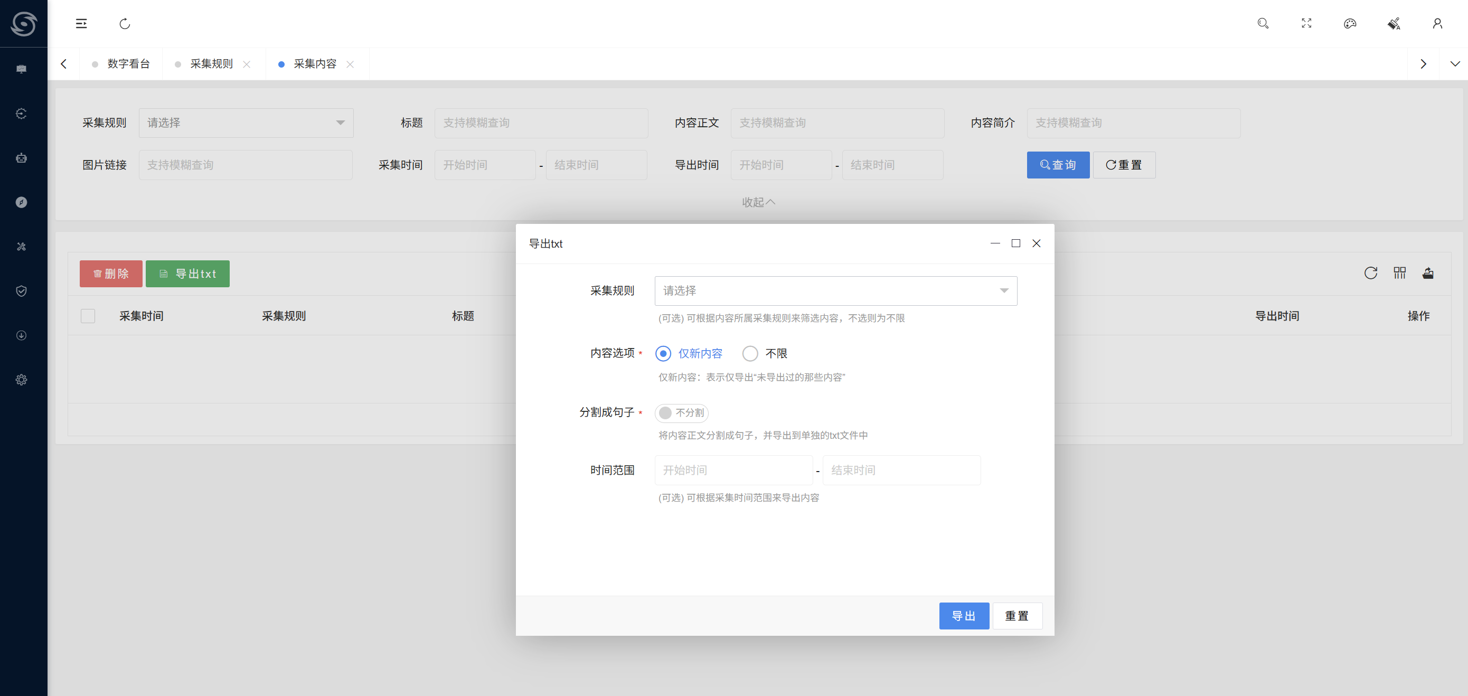Select the 仅新内容 radio option
Image resolution: width=1468 pixels, height=696 pixels.
[690, 353]
